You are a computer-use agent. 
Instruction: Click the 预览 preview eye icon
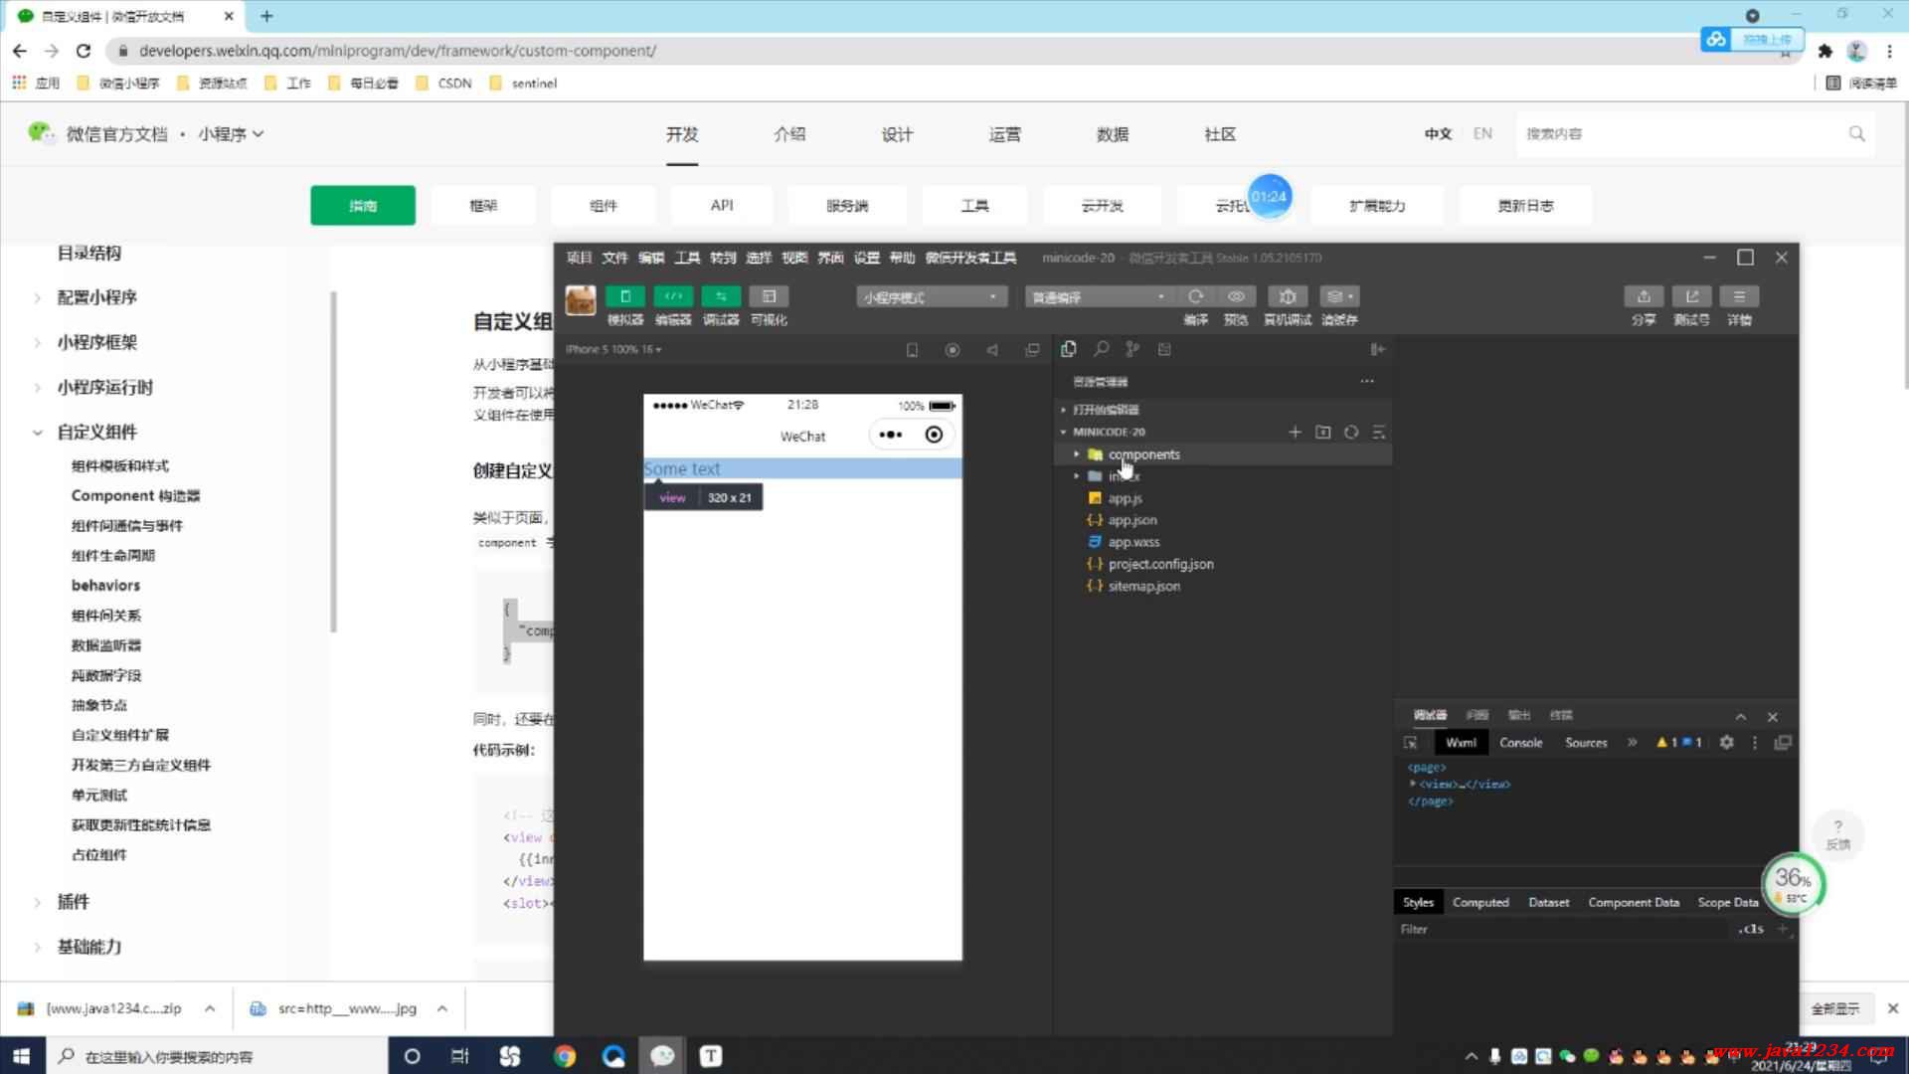coord(1236,296)
